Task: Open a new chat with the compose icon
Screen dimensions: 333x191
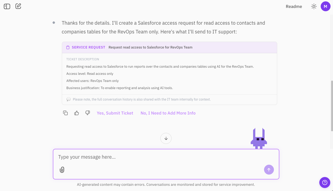Action: coord(18,6)
